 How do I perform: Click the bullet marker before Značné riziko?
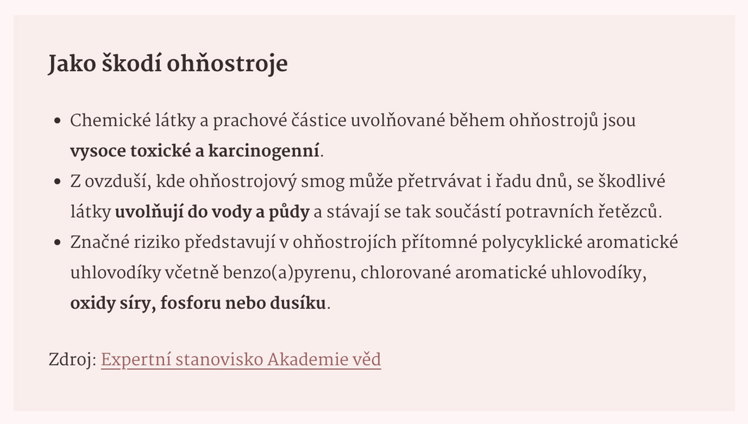pos(58,242)
